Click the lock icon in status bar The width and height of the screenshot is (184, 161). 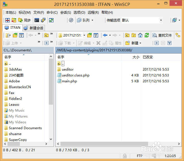(x=125, y=156)
